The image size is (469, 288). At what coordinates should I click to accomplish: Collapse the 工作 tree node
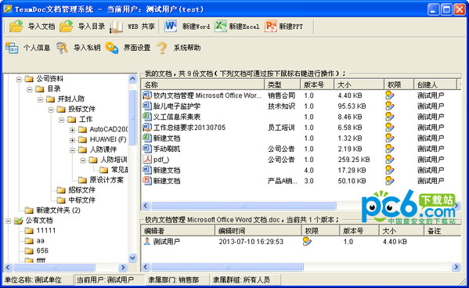pos(62,120)
